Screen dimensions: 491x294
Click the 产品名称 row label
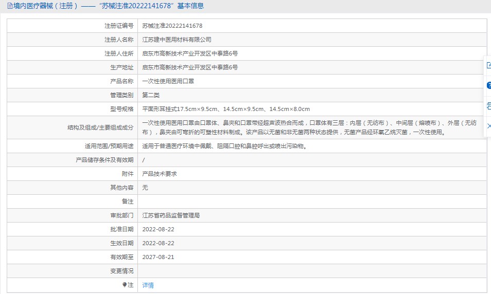click(x=121, y=81)
